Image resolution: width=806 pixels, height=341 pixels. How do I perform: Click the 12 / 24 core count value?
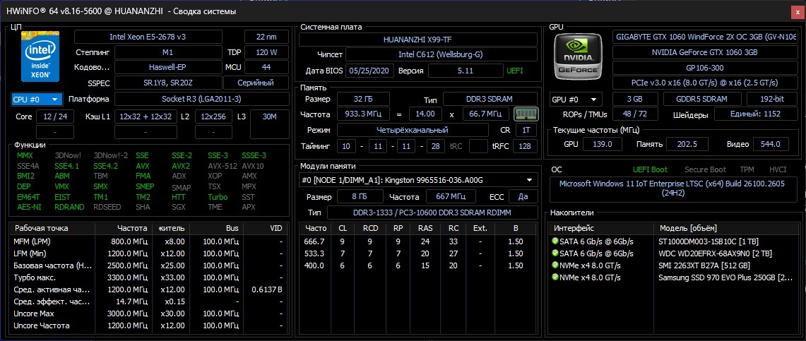(55, 116)
